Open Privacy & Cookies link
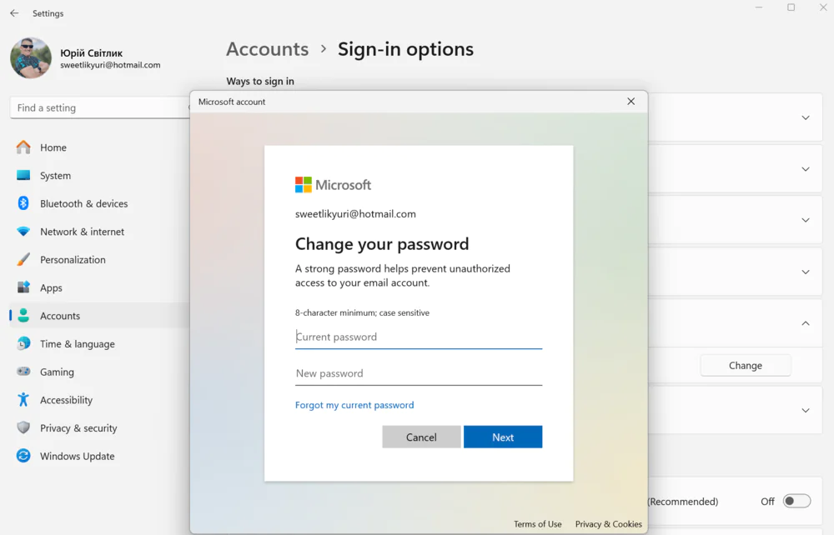This screenshot has width=834, height=535. click(x=609, y=524)
